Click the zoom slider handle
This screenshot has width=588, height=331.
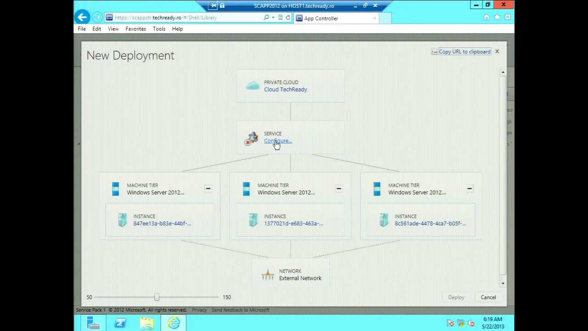[157, 297]
